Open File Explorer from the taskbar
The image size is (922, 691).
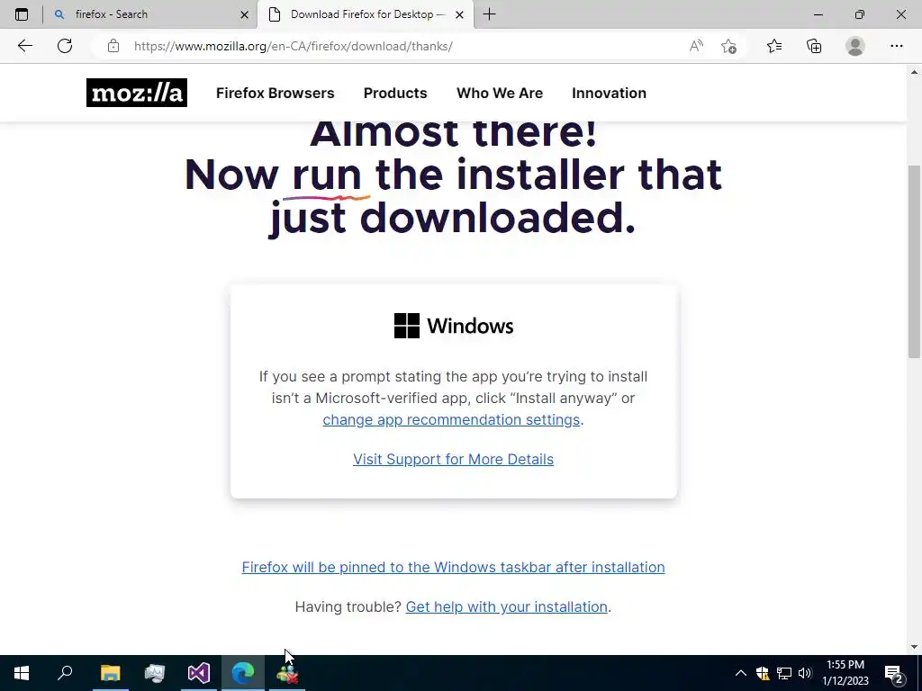pos(110,673)
